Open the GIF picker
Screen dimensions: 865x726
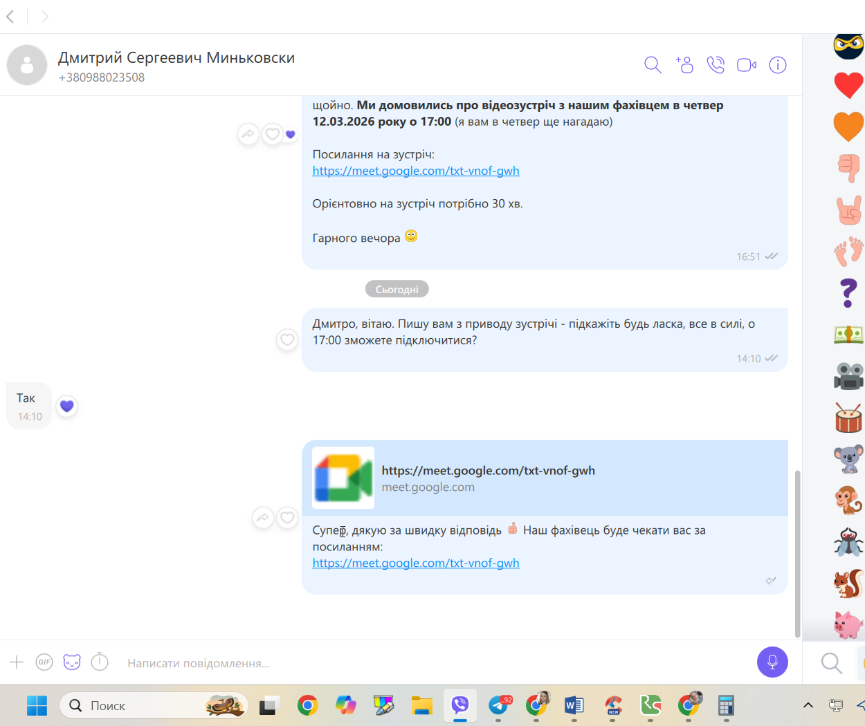44,662
